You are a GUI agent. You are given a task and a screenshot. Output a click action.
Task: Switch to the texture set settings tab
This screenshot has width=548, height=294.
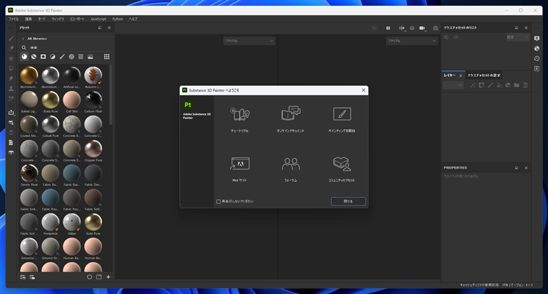point(484,76)
